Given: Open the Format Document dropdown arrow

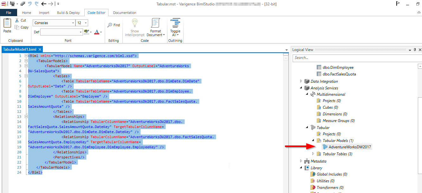Looking at the screenshot, I should pos(164,35).
